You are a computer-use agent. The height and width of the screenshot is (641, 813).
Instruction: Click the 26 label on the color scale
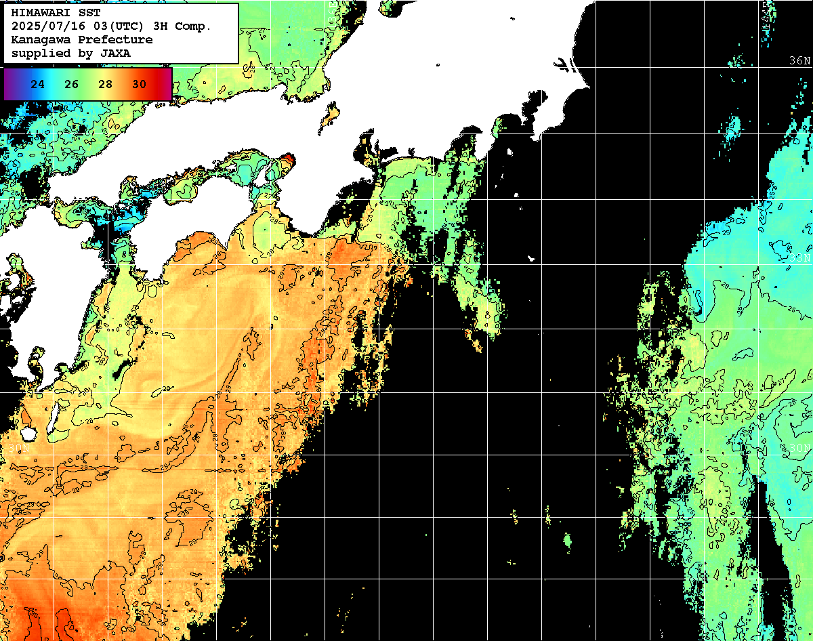pyautogui.click(x=72, y=85)
